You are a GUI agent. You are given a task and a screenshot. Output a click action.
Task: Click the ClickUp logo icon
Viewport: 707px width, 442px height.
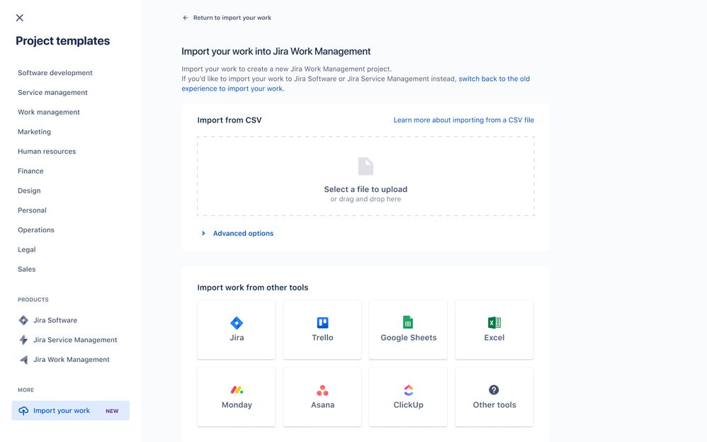tap(408, 390)
